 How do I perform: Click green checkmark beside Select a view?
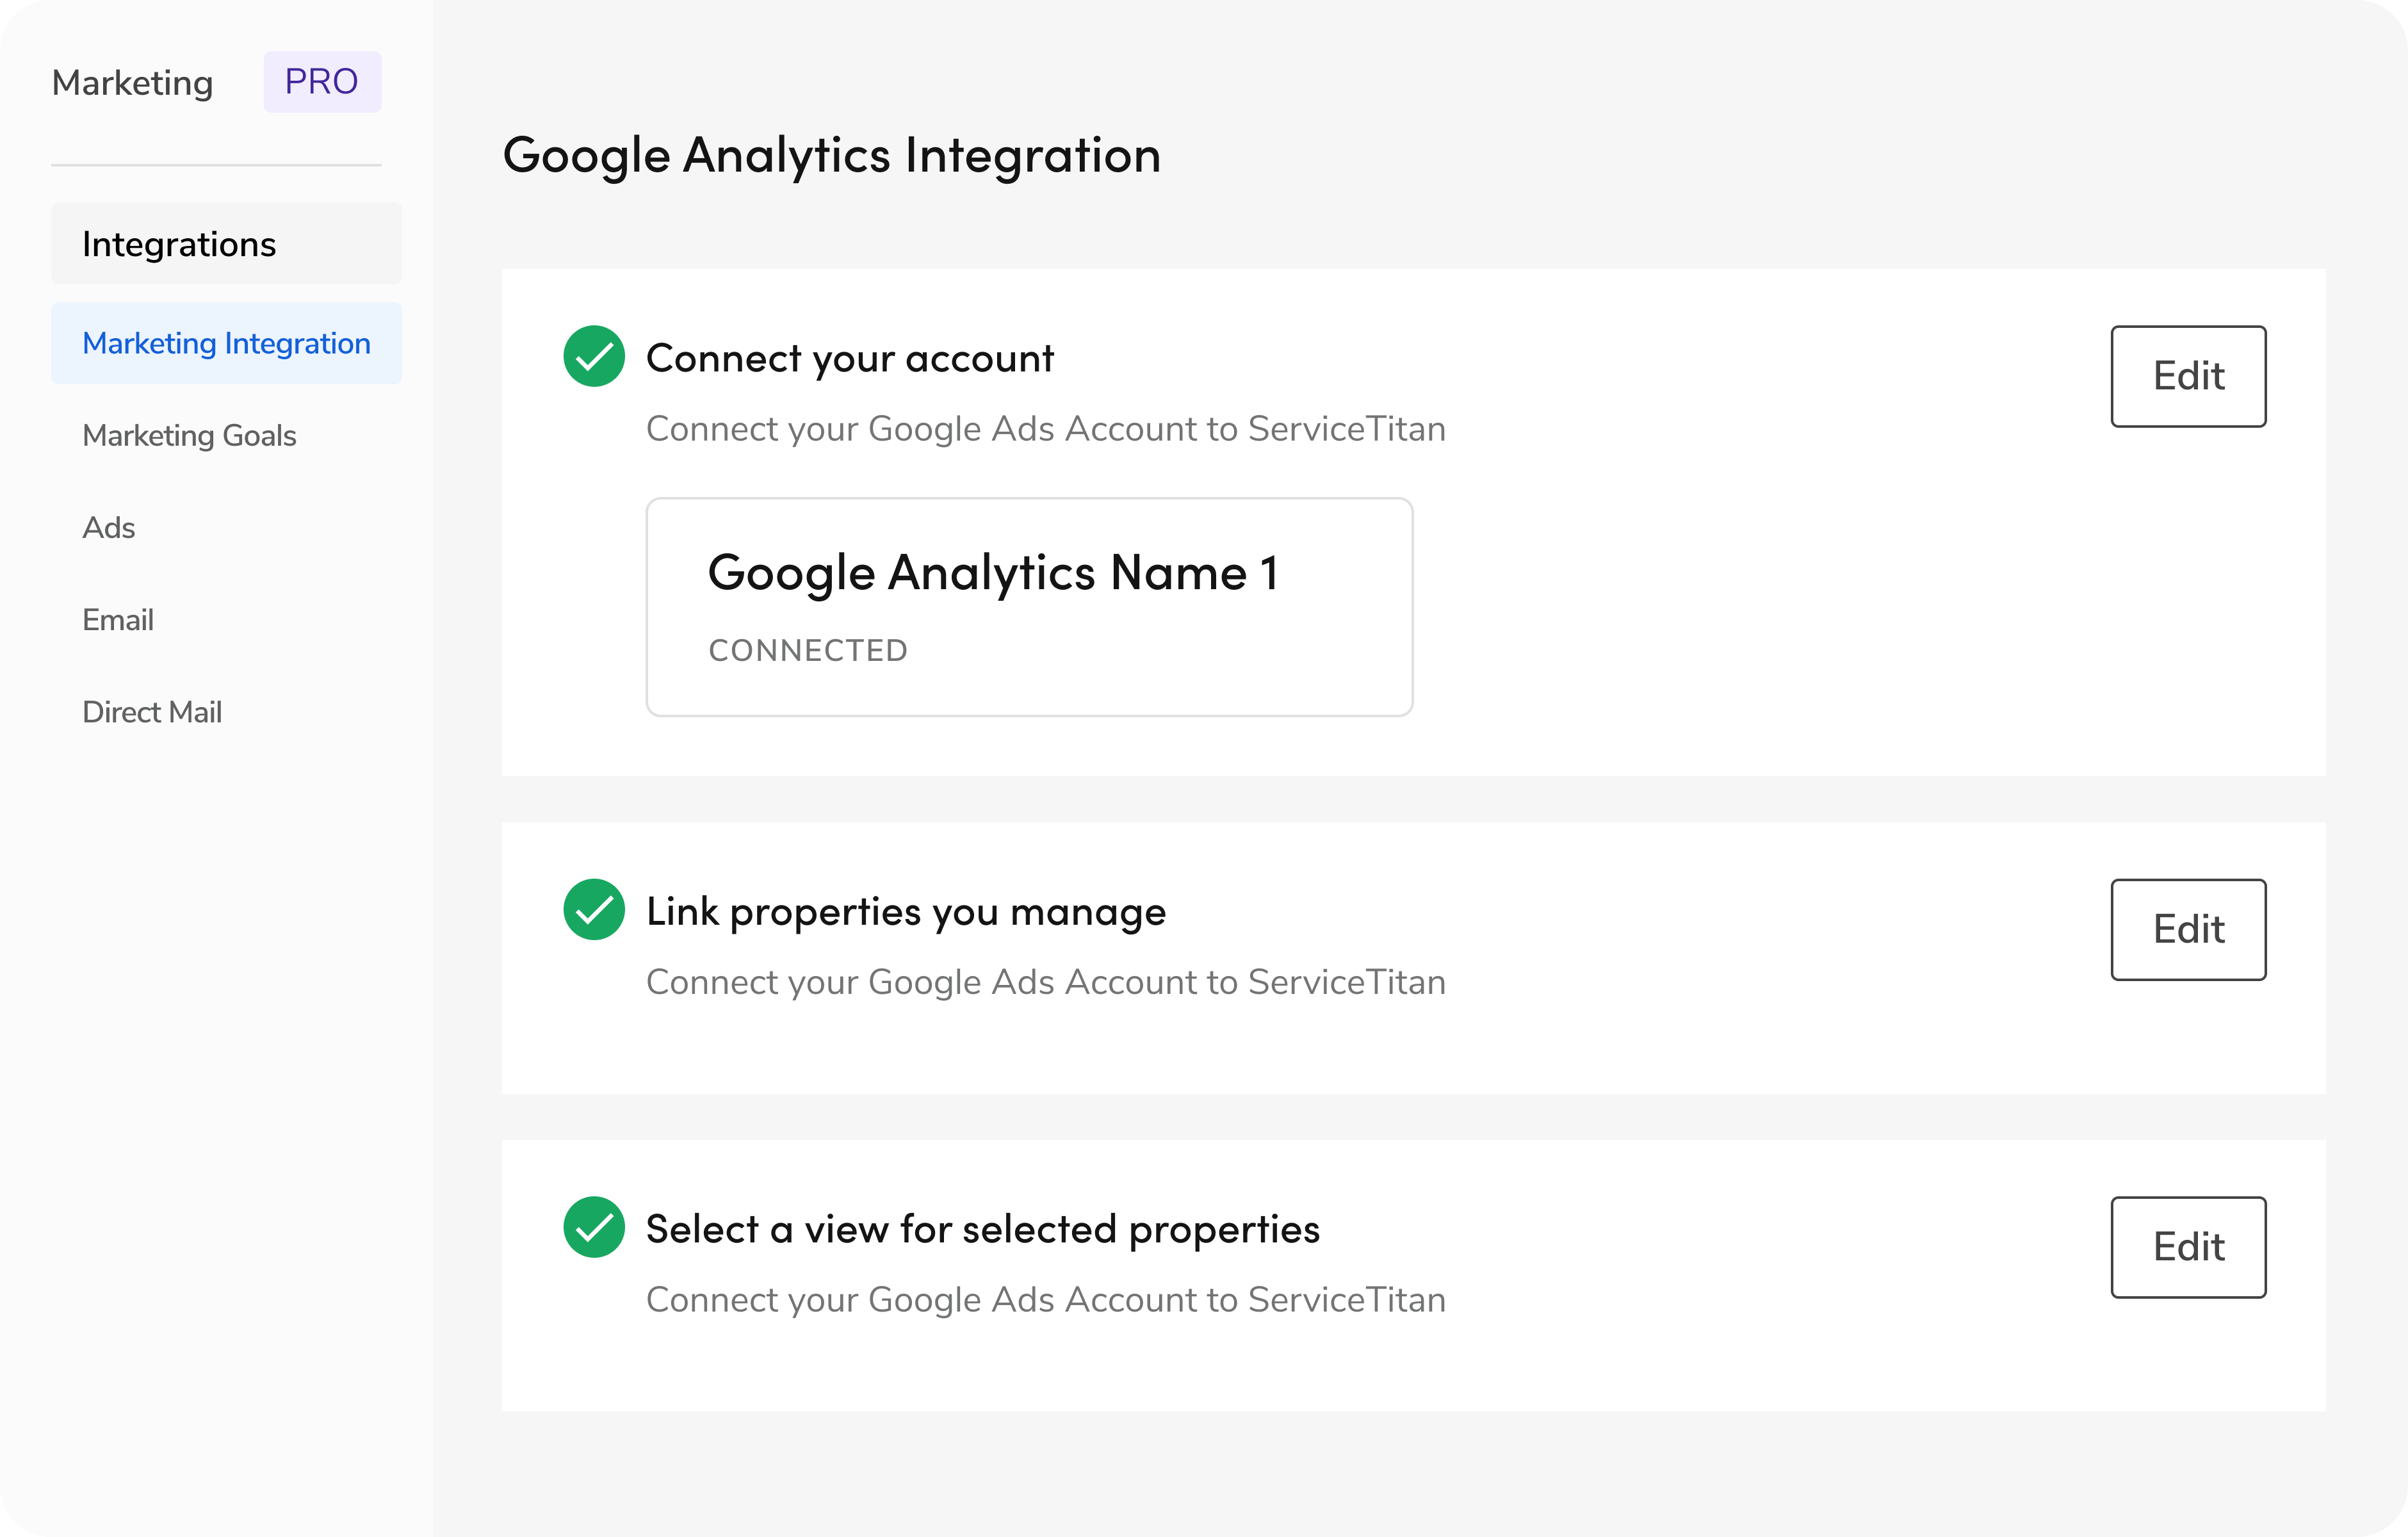pyautogui.click(x=594, y=1227)
